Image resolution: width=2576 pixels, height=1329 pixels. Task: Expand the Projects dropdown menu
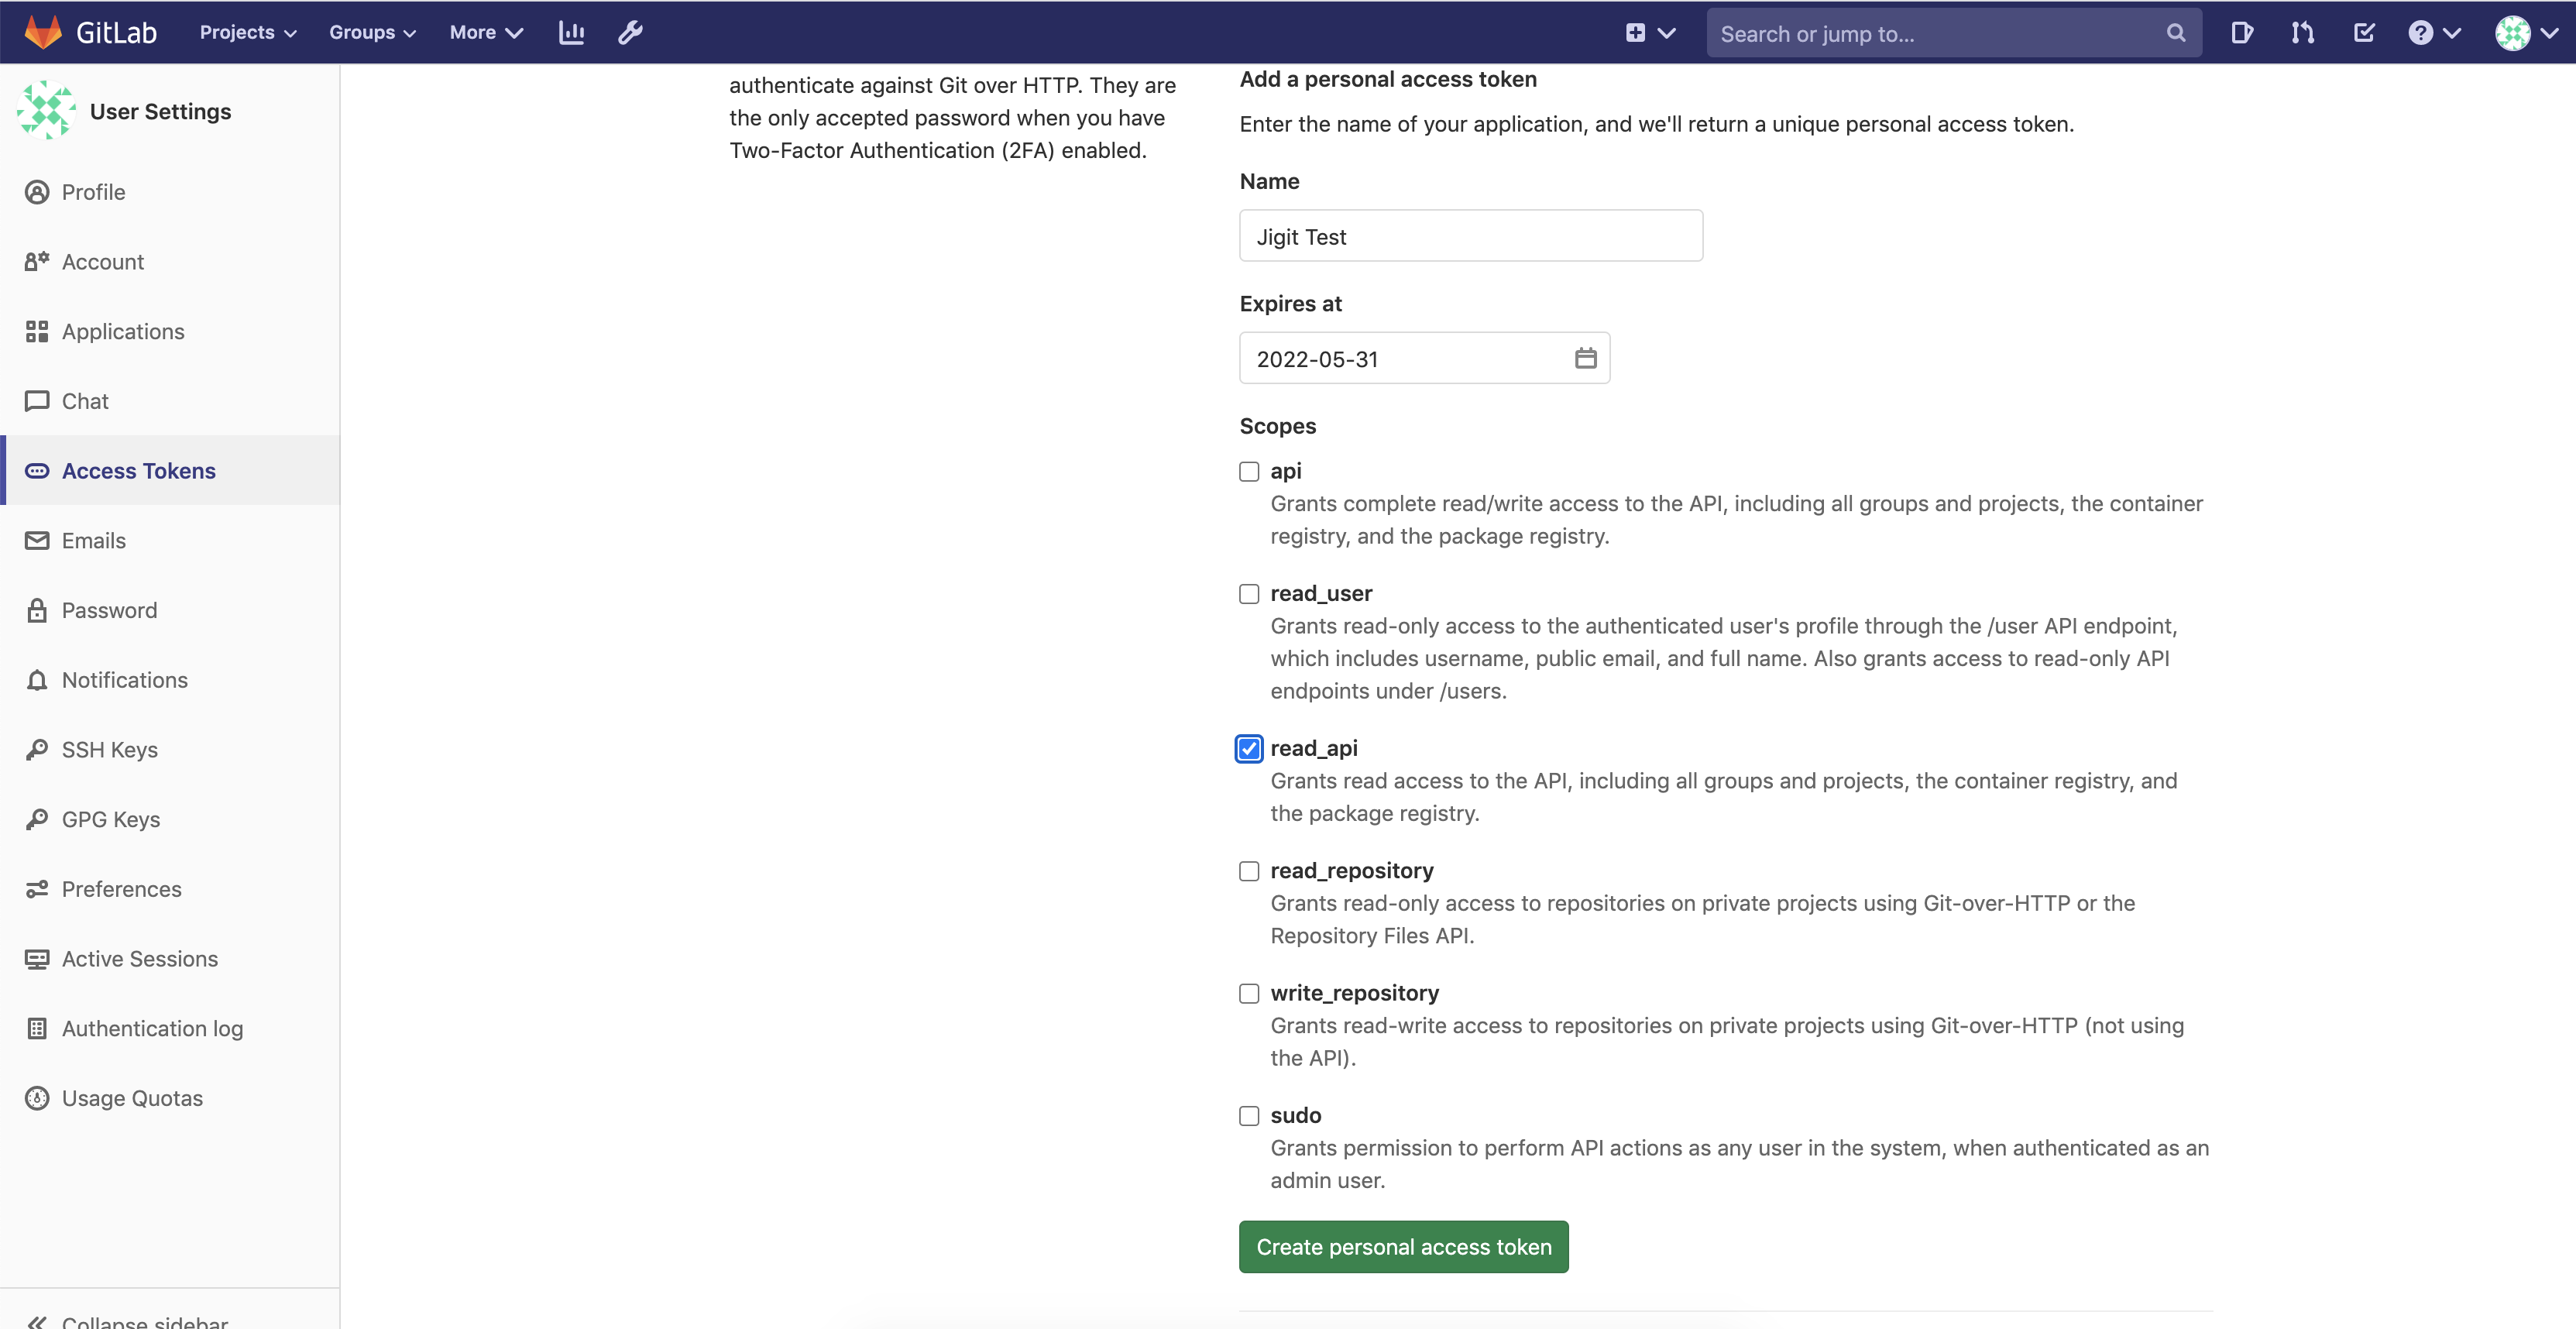tap(248, 33)
